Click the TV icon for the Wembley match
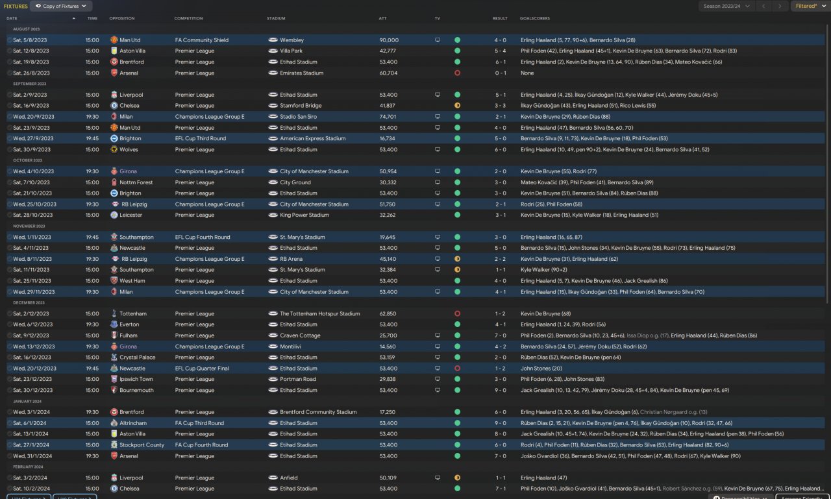This screenshot has height=499, width=831. [438, 40]
